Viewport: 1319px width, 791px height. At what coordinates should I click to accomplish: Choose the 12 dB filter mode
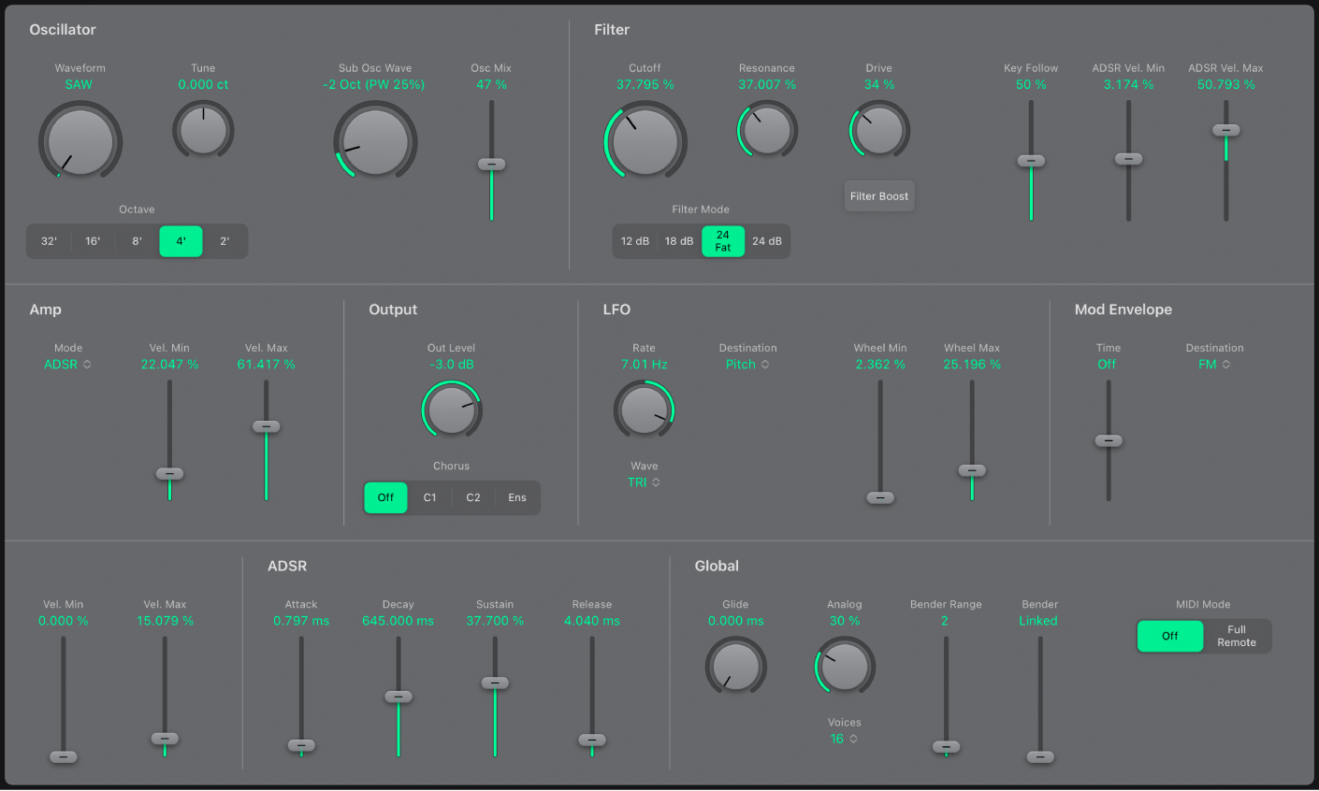635,241
